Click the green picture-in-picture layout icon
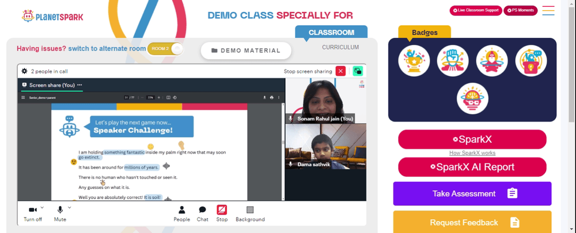 pyautogui.click(x=358, y=71)
